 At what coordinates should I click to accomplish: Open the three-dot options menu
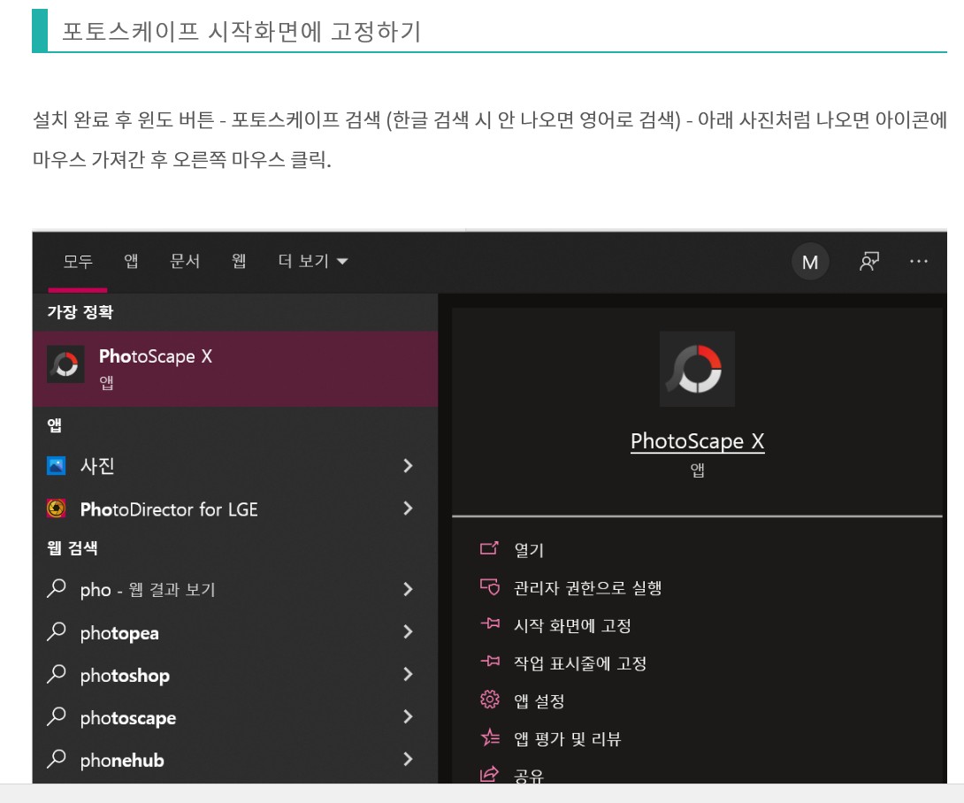[919, 261]
